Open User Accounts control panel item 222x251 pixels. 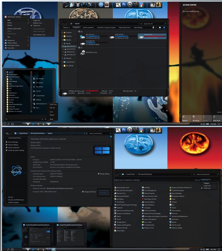coord(175,225)
